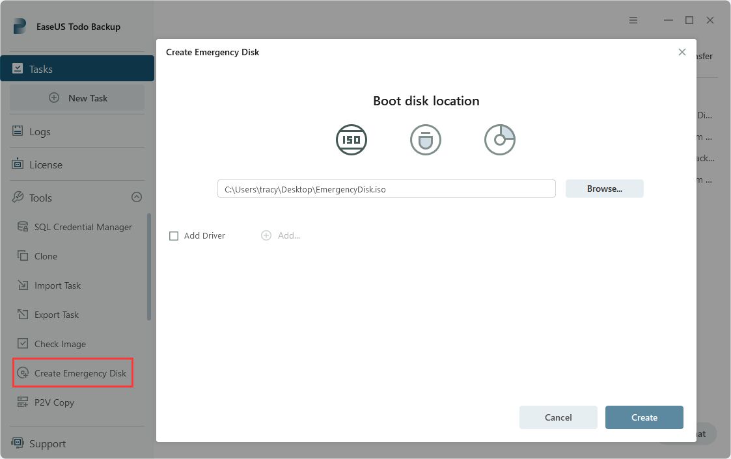
Task: Click the Clone copy icon
Action: pyautogui.click(x=22, y=256)
